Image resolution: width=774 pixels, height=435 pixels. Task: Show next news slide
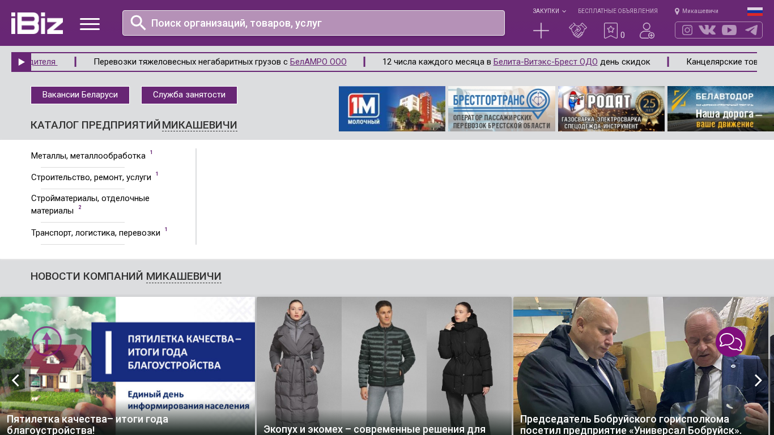pyautogui.click(x=758, y=380)
